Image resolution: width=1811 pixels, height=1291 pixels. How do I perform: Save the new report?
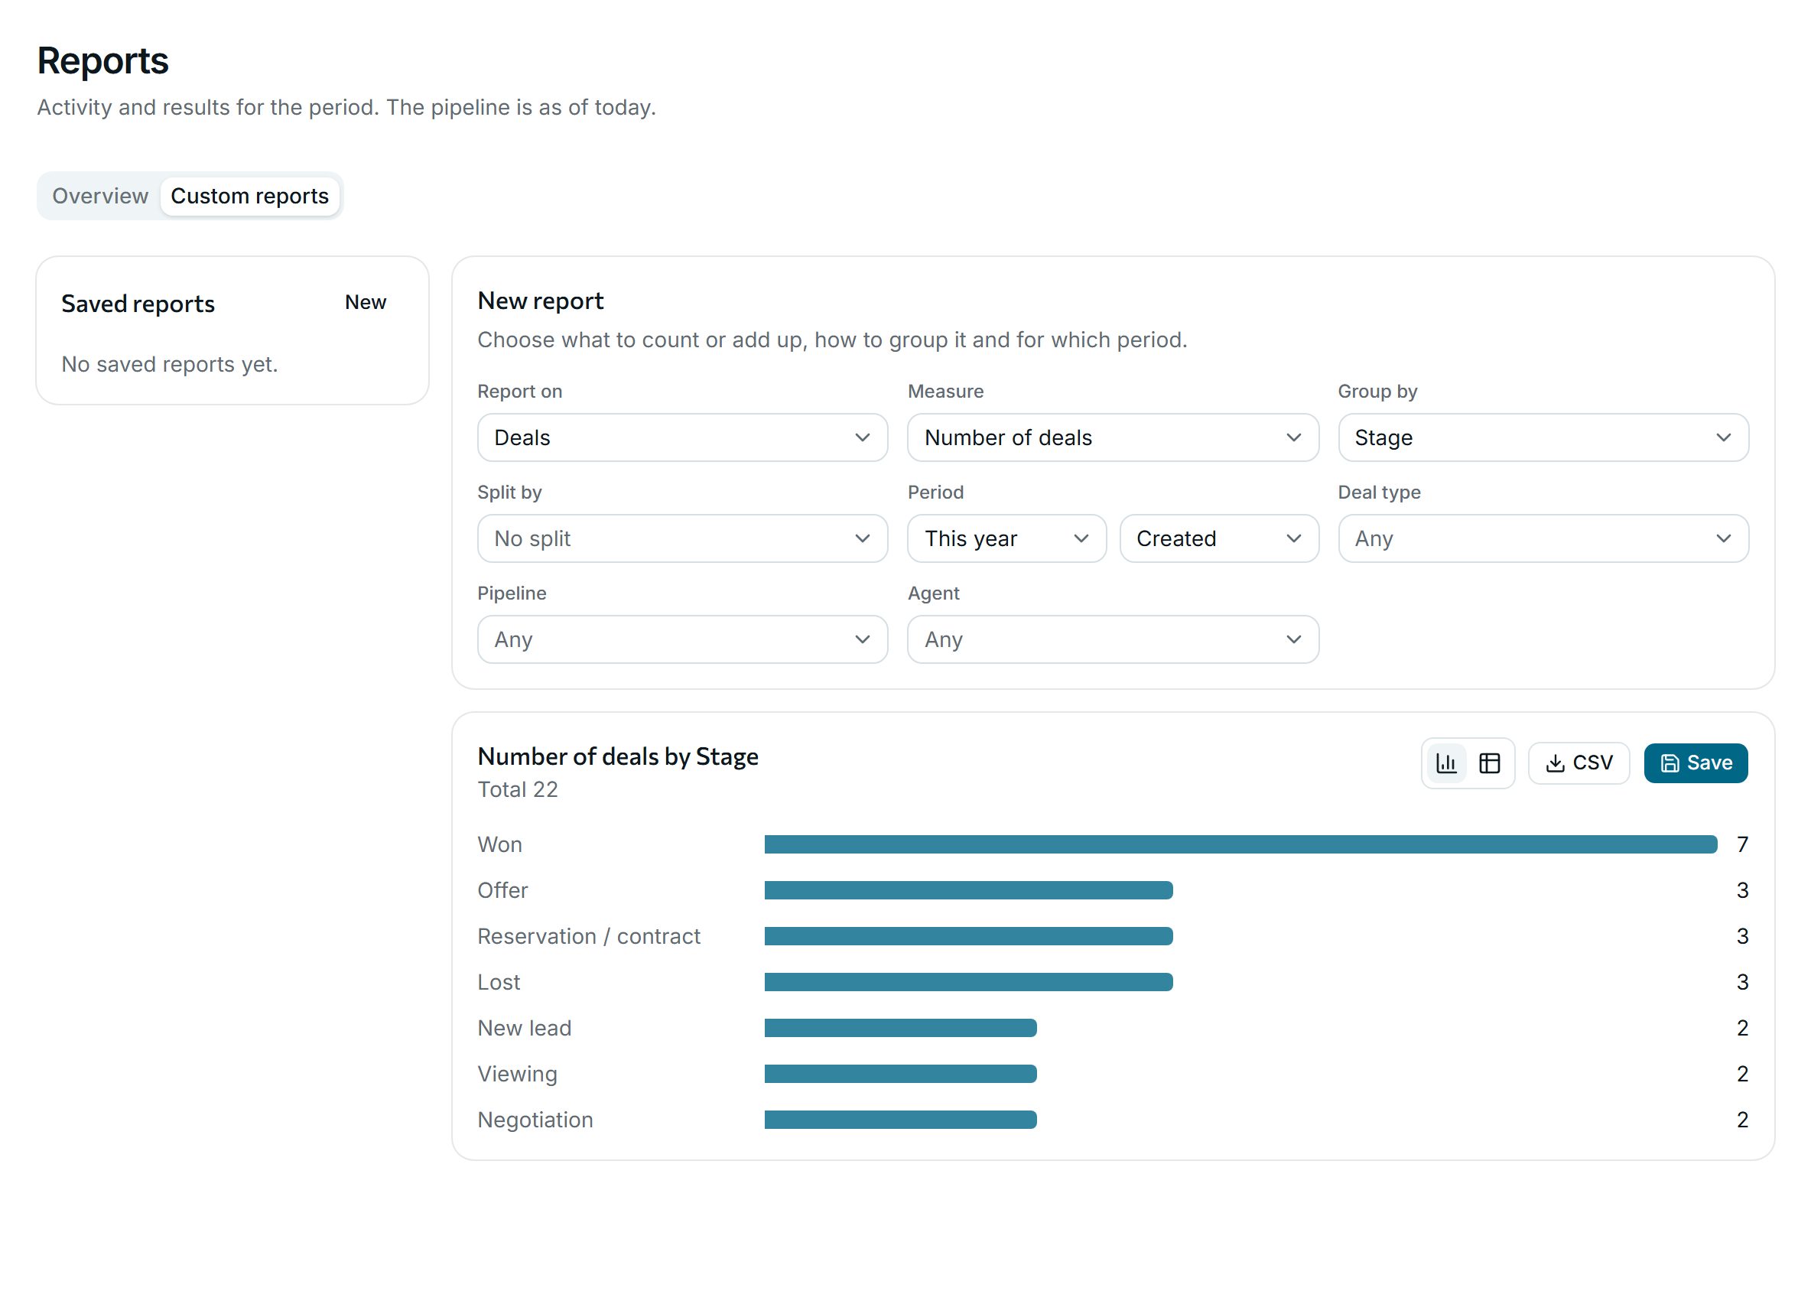(1695, 763)
